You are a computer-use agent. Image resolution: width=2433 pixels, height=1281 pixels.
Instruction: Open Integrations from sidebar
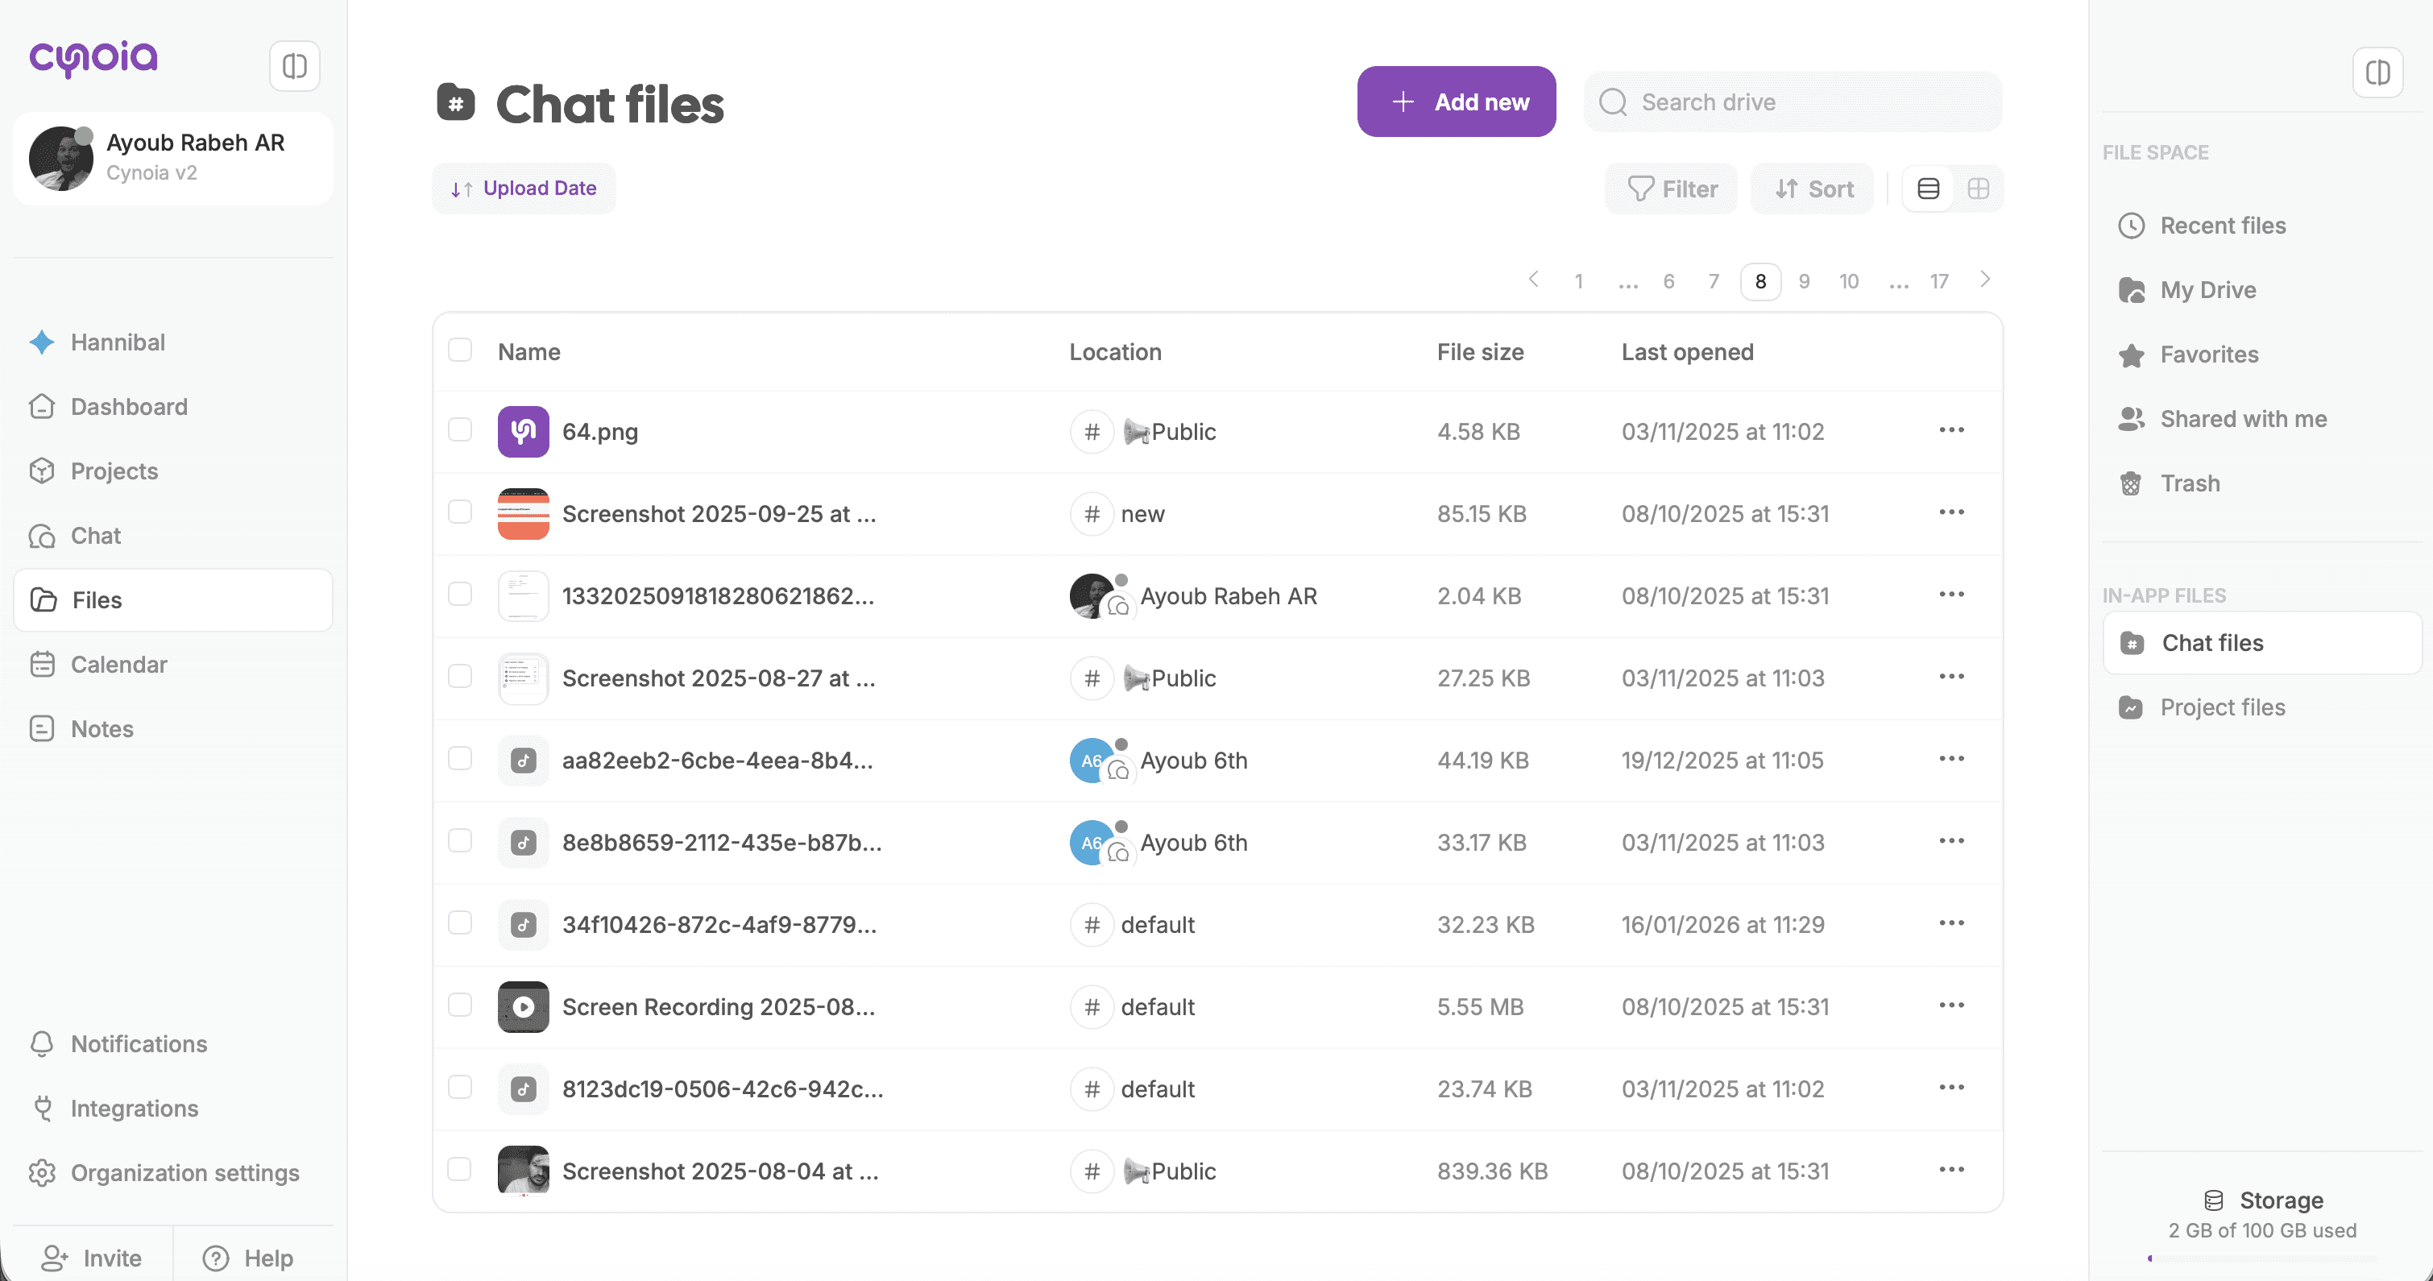tap(134, 1108)
